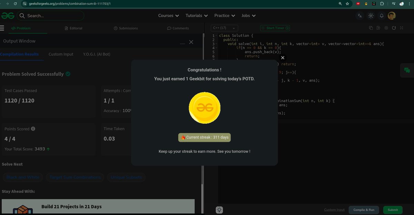
Task: Click the browser reload button
Action: [15, 3]
